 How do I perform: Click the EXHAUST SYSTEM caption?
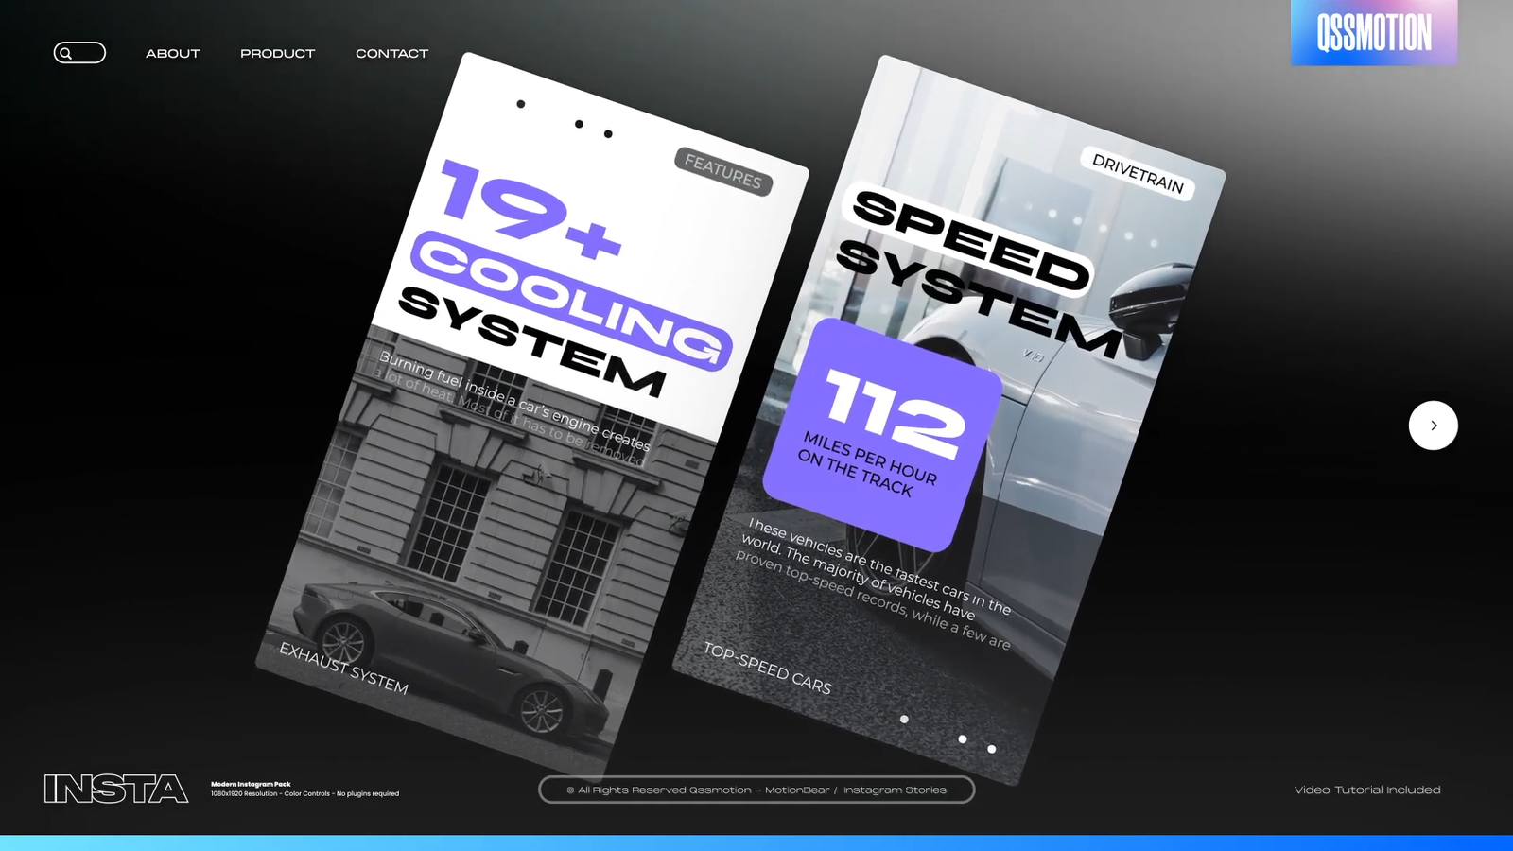click(343, 668)
